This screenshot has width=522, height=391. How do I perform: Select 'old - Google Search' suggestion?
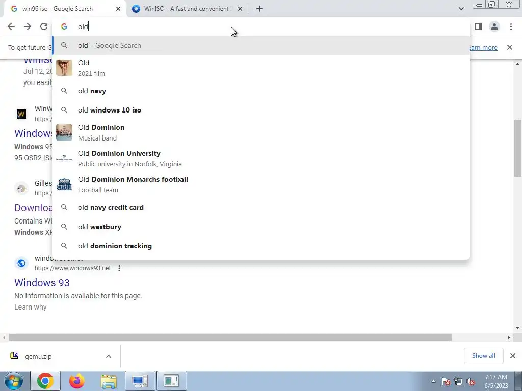(x=261, y=45)
